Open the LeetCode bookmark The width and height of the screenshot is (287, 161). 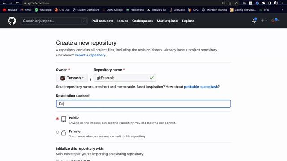pos(178,10)
